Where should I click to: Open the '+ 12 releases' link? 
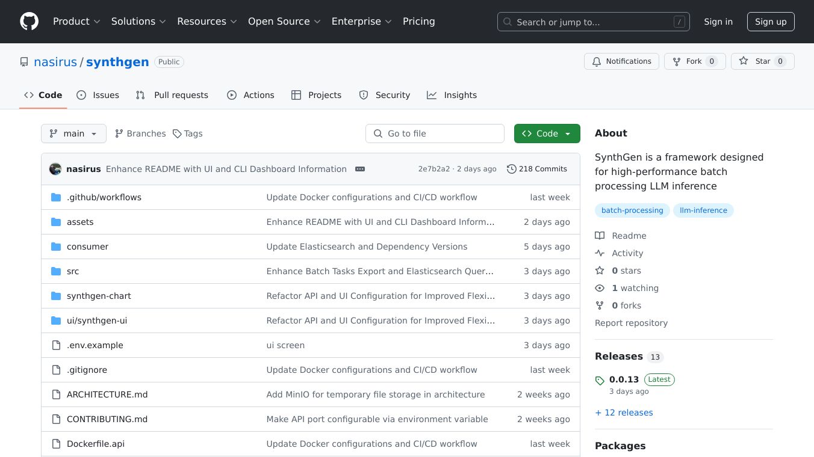tap(624, 413)
